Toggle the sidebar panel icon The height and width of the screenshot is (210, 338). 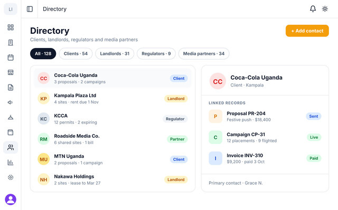coord(30,9)
